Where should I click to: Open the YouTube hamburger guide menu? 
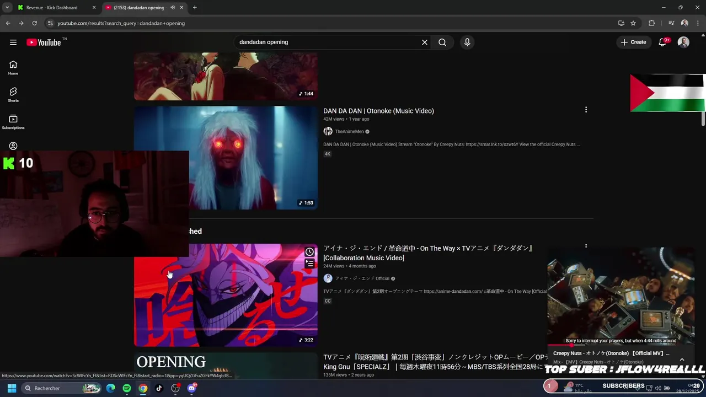pos(13,42)
